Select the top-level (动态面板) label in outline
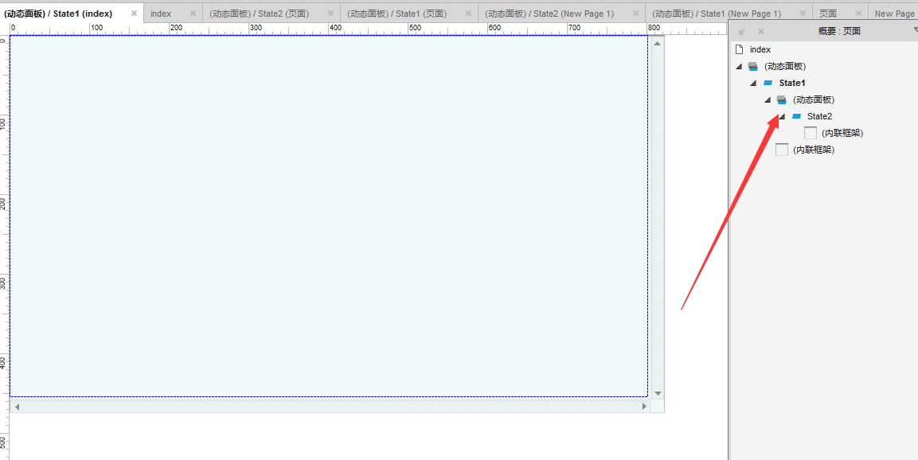The width and height of the screenshot is (918, 460). coord(785,67)
